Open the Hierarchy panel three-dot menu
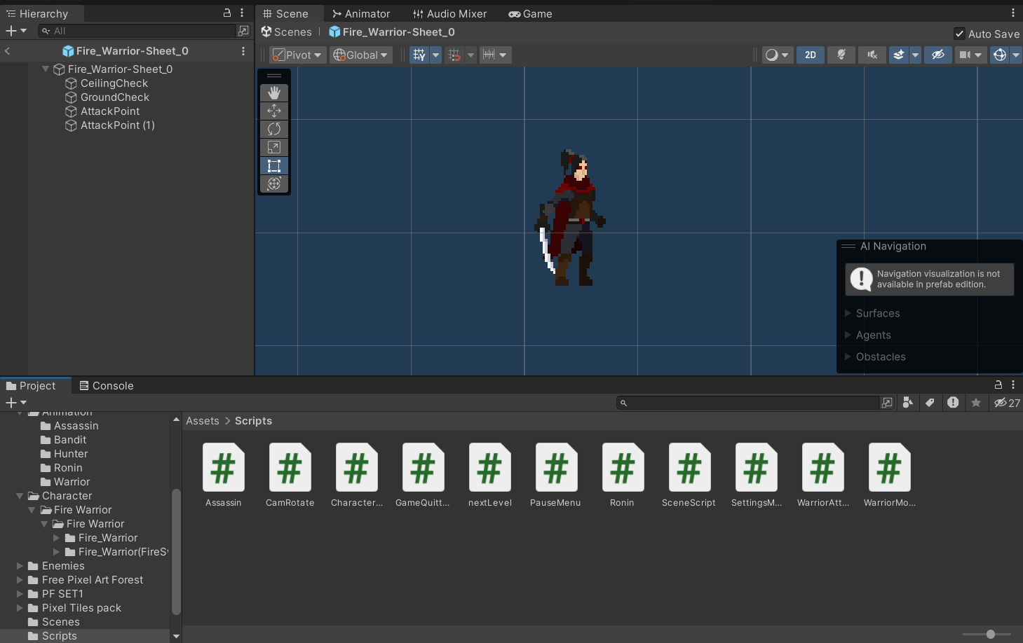 [242, 13]
